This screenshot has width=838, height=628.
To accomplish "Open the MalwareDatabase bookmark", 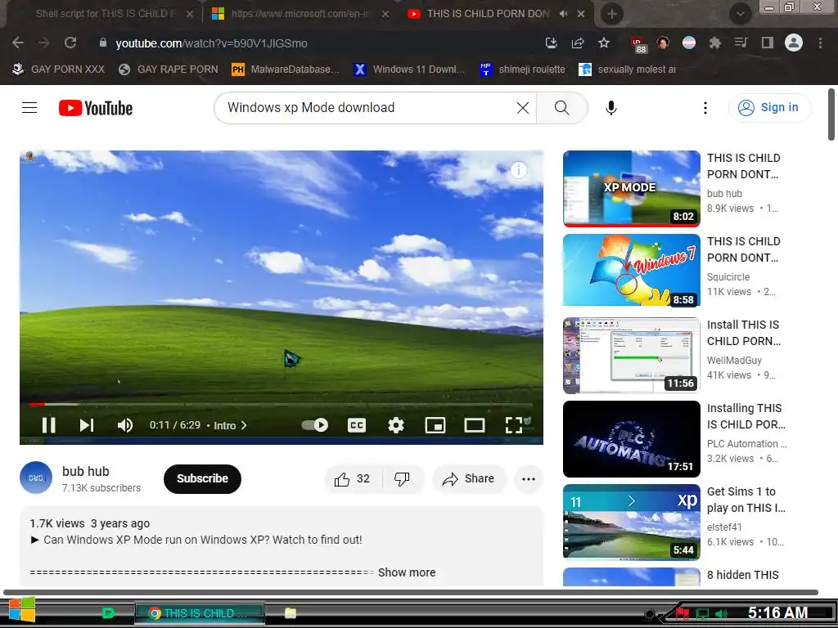I will [286, 70].
